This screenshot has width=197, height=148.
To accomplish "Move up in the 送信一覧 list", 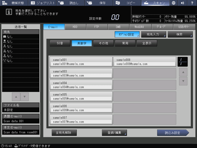I will click(16, 97).
